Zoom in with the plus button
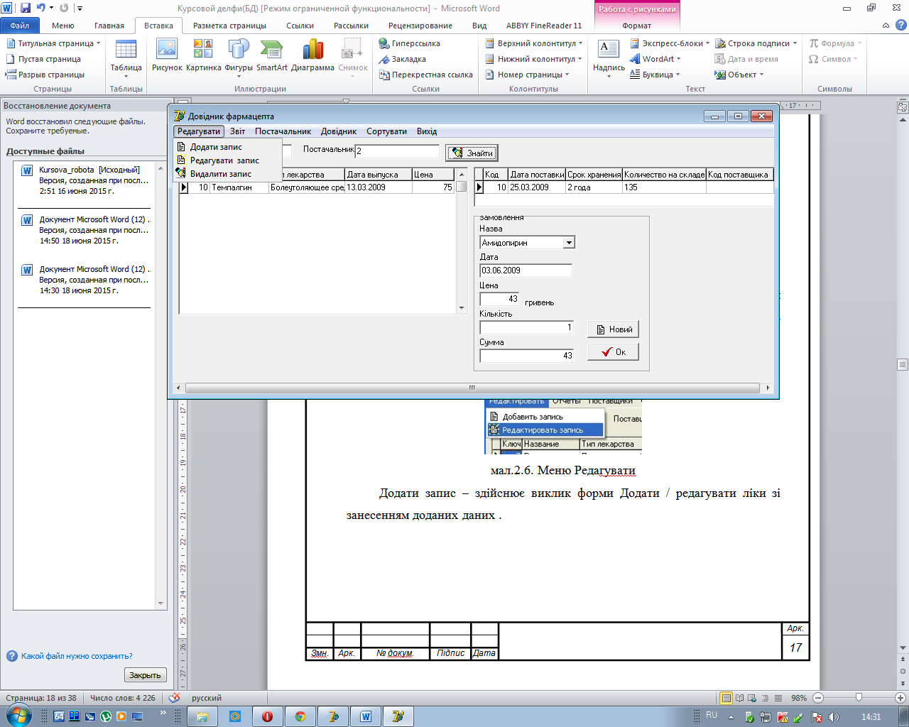This screenshot has height=727, width=909. pyautogui.click(x=900, y=698)
